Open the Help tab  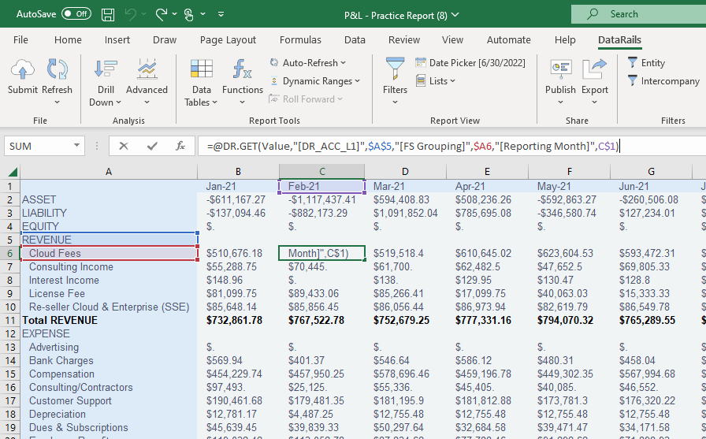[565, 39]
